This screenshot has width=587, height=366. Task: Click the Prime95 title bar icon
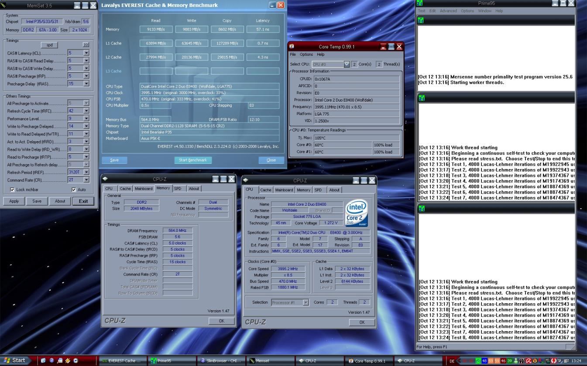[420, 3]
